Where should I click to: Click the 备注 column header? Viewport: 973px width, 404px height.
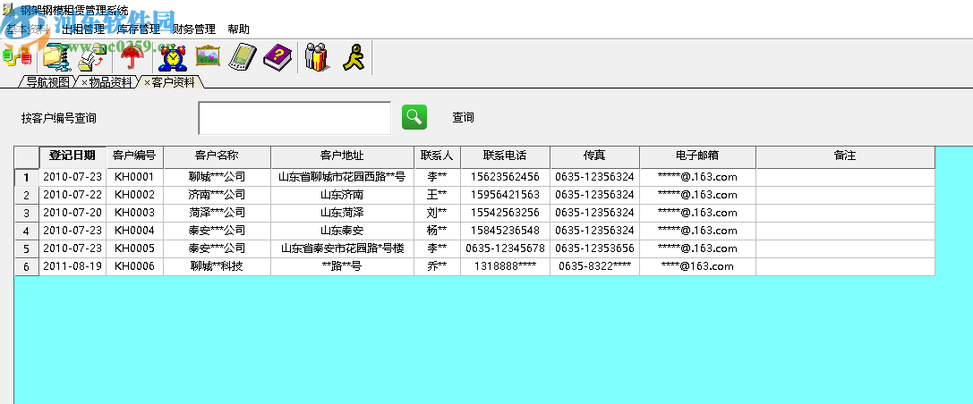click(x=845, y=156)
